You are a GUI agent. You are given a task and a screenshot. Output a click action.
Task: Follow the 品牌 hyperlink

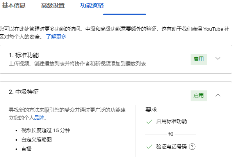point(39,118)
